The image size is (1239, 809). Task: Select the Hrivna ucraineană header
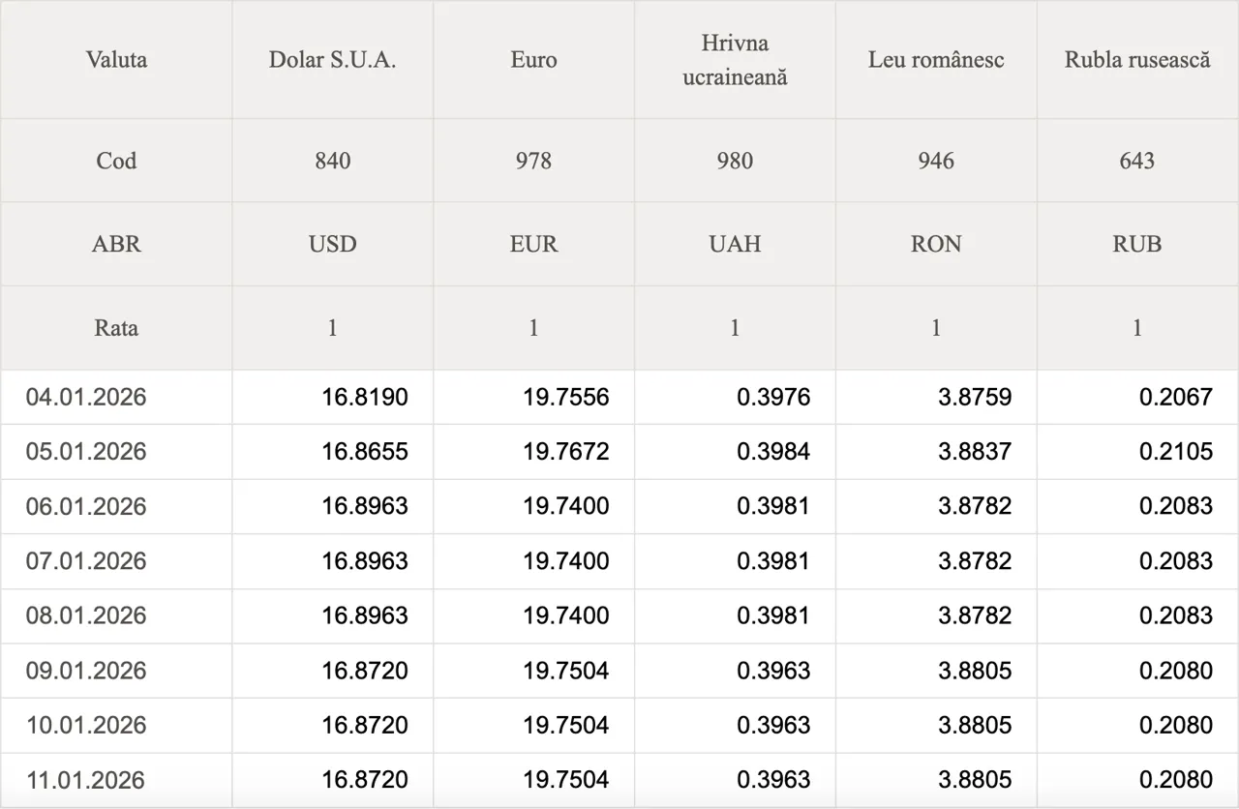(735, 60)
